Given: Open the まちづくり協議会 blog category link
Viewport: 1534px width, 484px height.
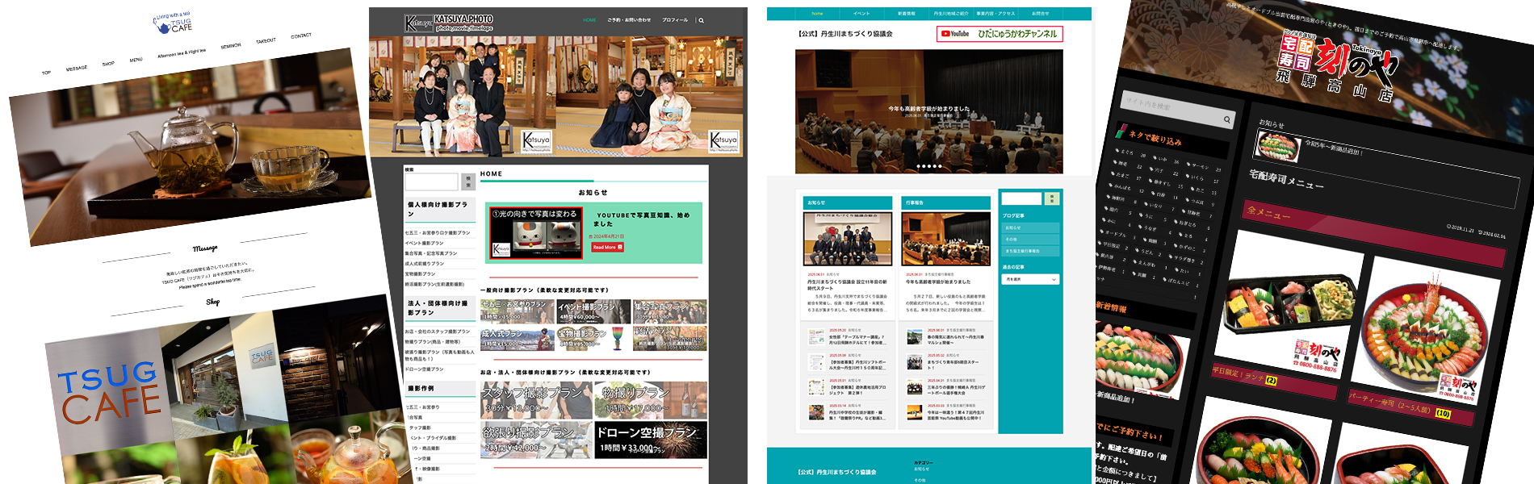Looking at the screenshot, I should point(1030,251).
